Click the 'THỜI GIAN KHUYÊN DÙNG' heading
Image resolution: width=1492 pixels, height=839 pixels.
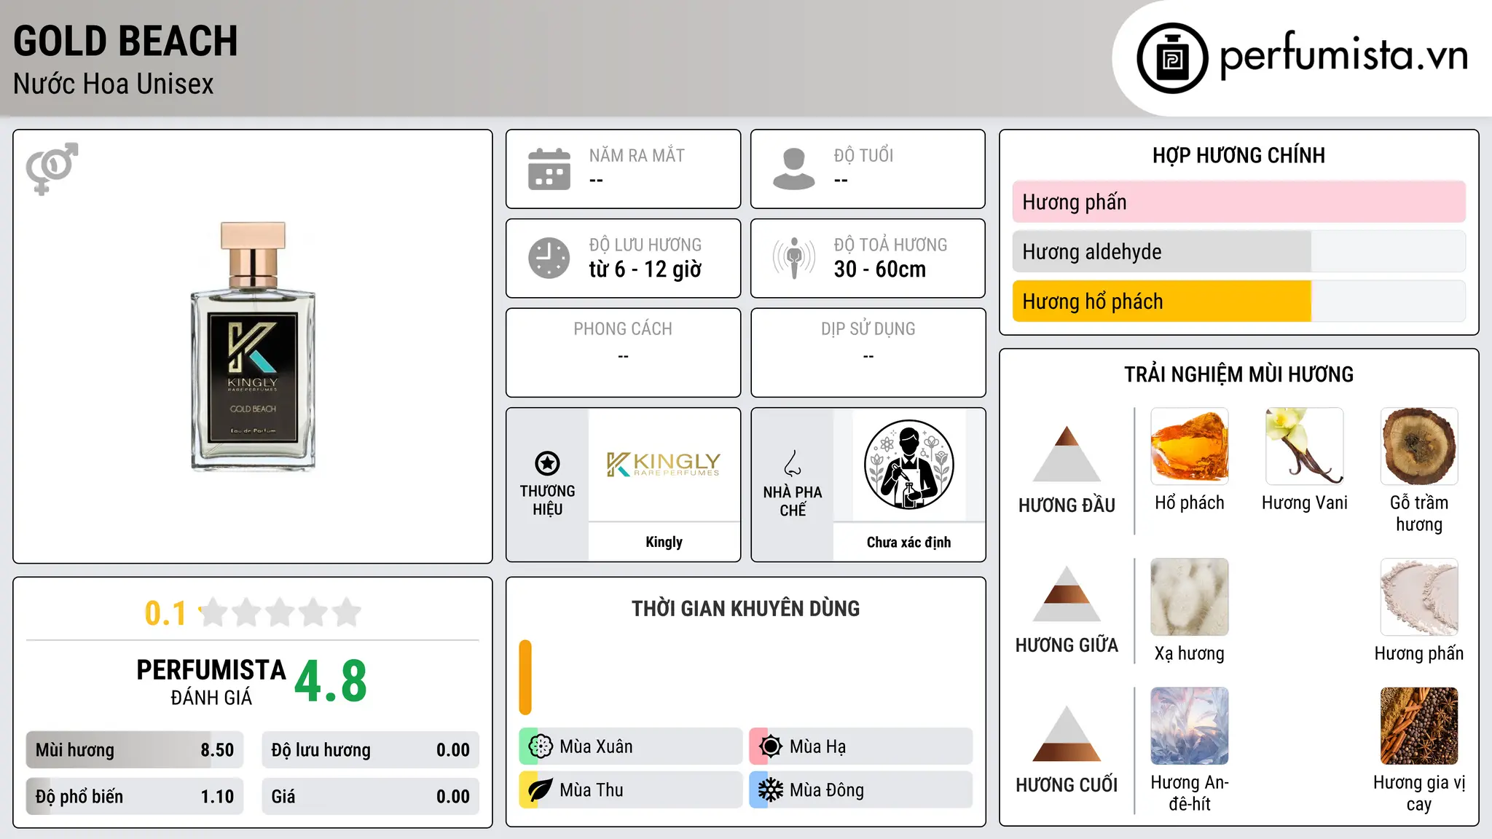(x=745, y=609)
